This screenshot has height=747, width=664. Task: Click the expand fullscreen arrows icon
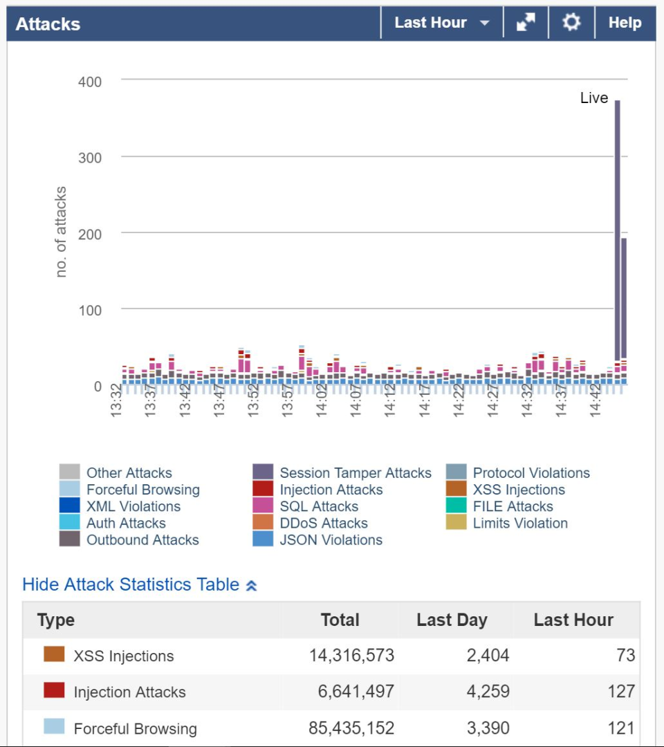[526, 23]
